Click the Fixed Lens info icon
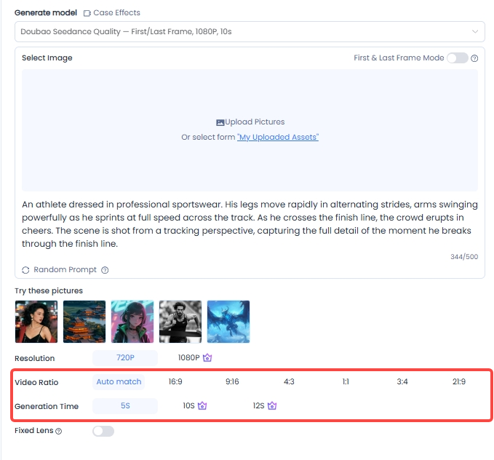The image size is (494, 460). [x=59, y=431]
